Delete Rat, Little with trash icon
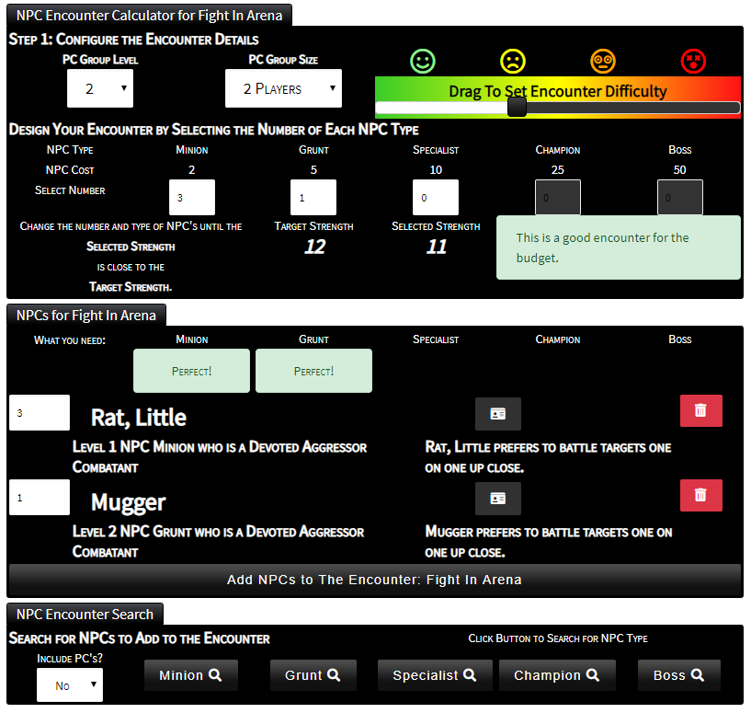 [x=700, y=410]
